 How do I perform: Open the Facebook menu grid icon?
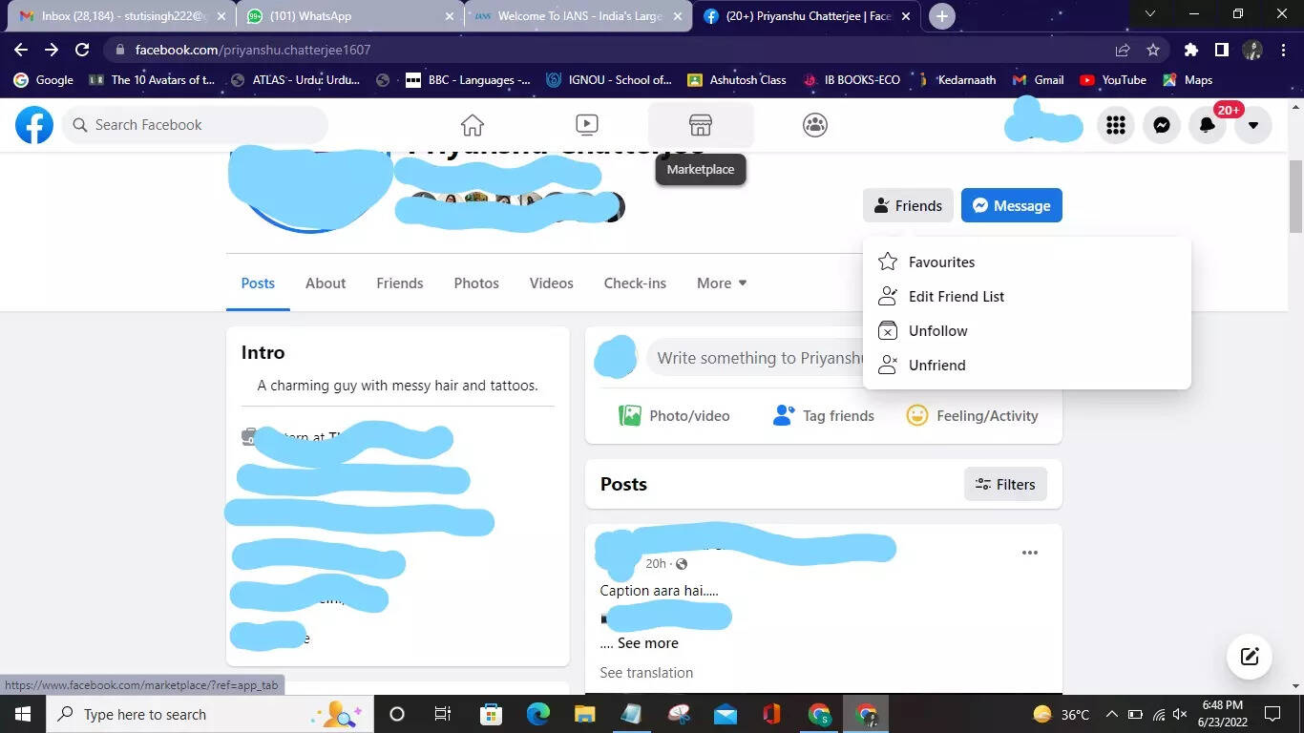click(1116, 125)
